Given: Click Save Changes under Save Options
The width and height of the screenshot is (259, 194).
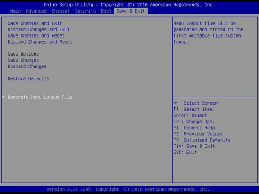Looking at the screenshot, I should coord(23,60).
